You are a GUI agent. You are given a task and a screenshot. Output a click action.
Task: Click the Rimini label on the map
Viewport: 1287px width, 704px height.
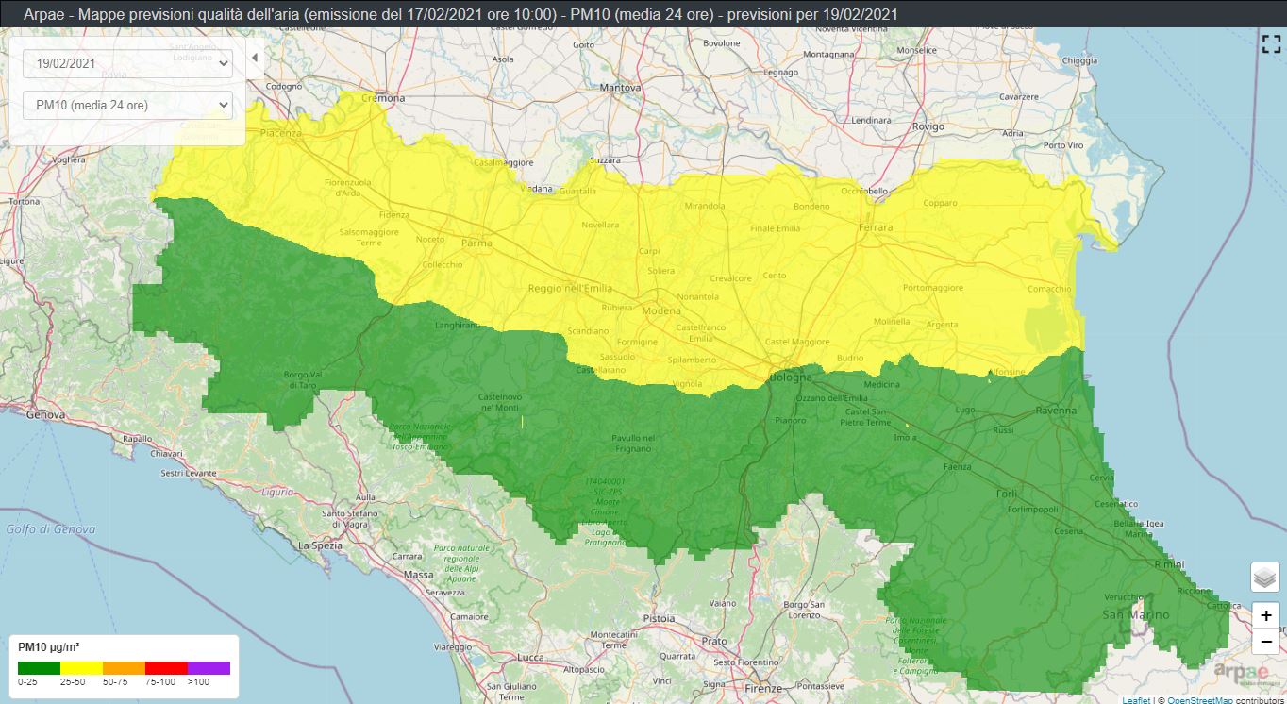tap(1171, 564)
